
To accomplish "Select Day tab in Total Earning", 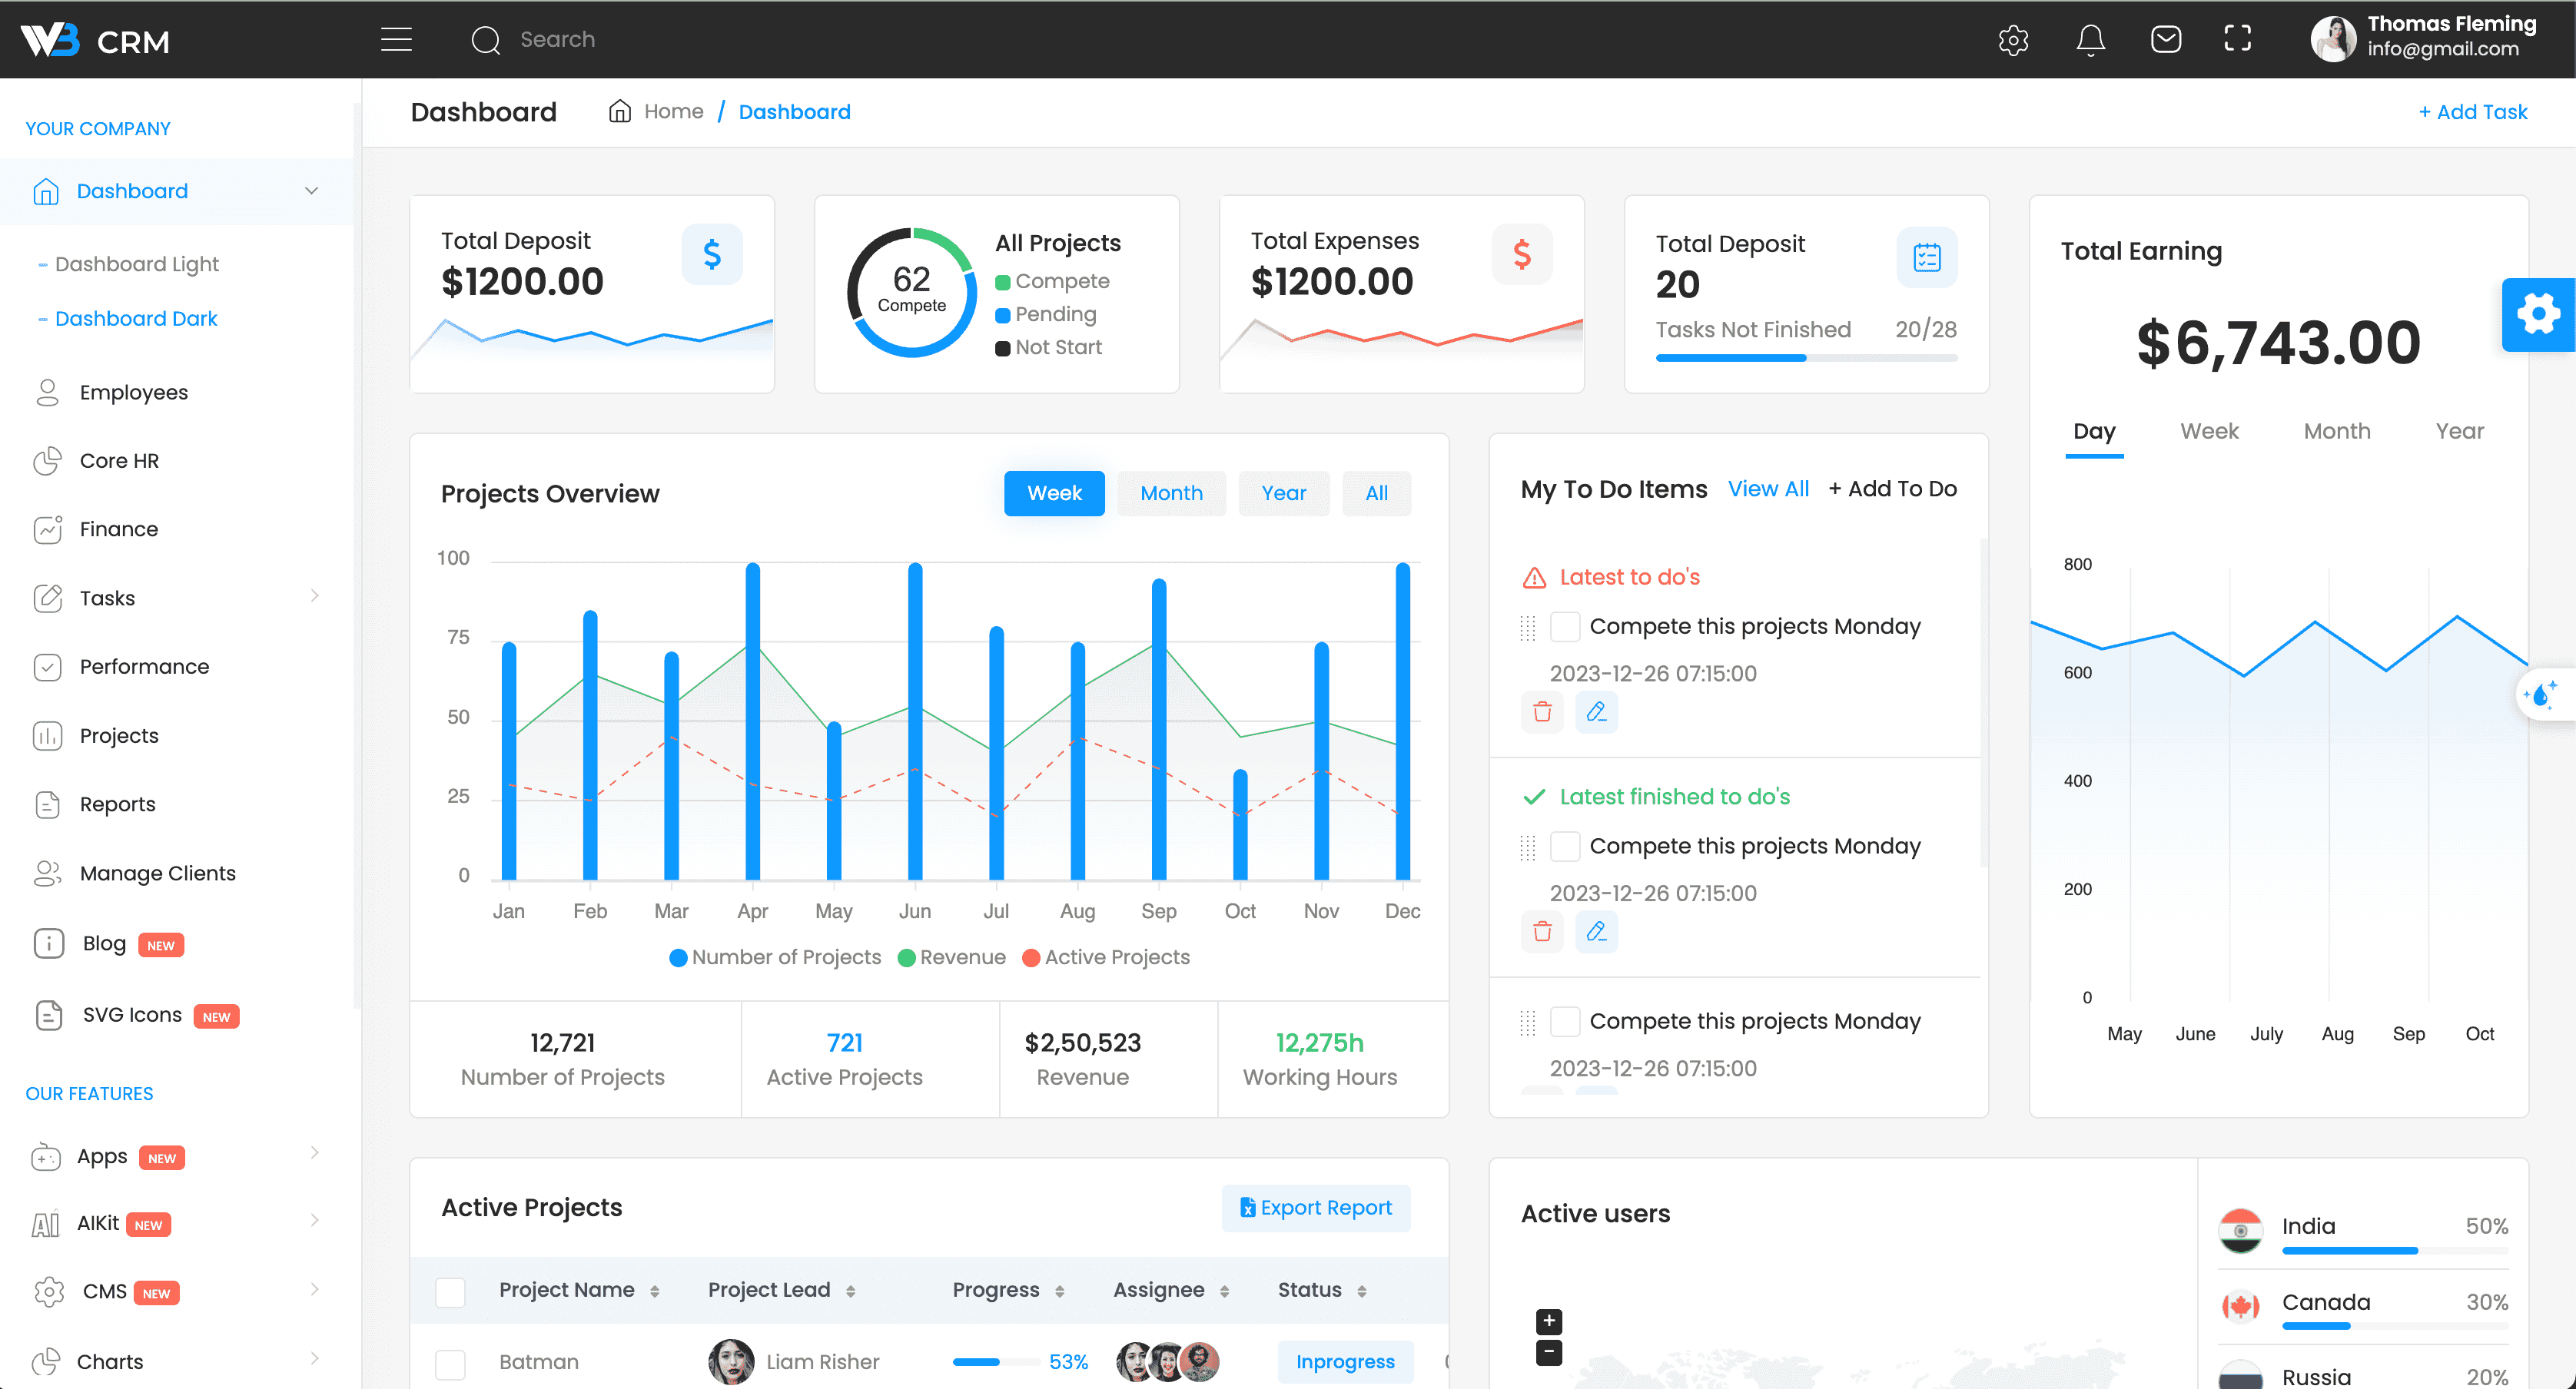I will tap(2094, 431).
